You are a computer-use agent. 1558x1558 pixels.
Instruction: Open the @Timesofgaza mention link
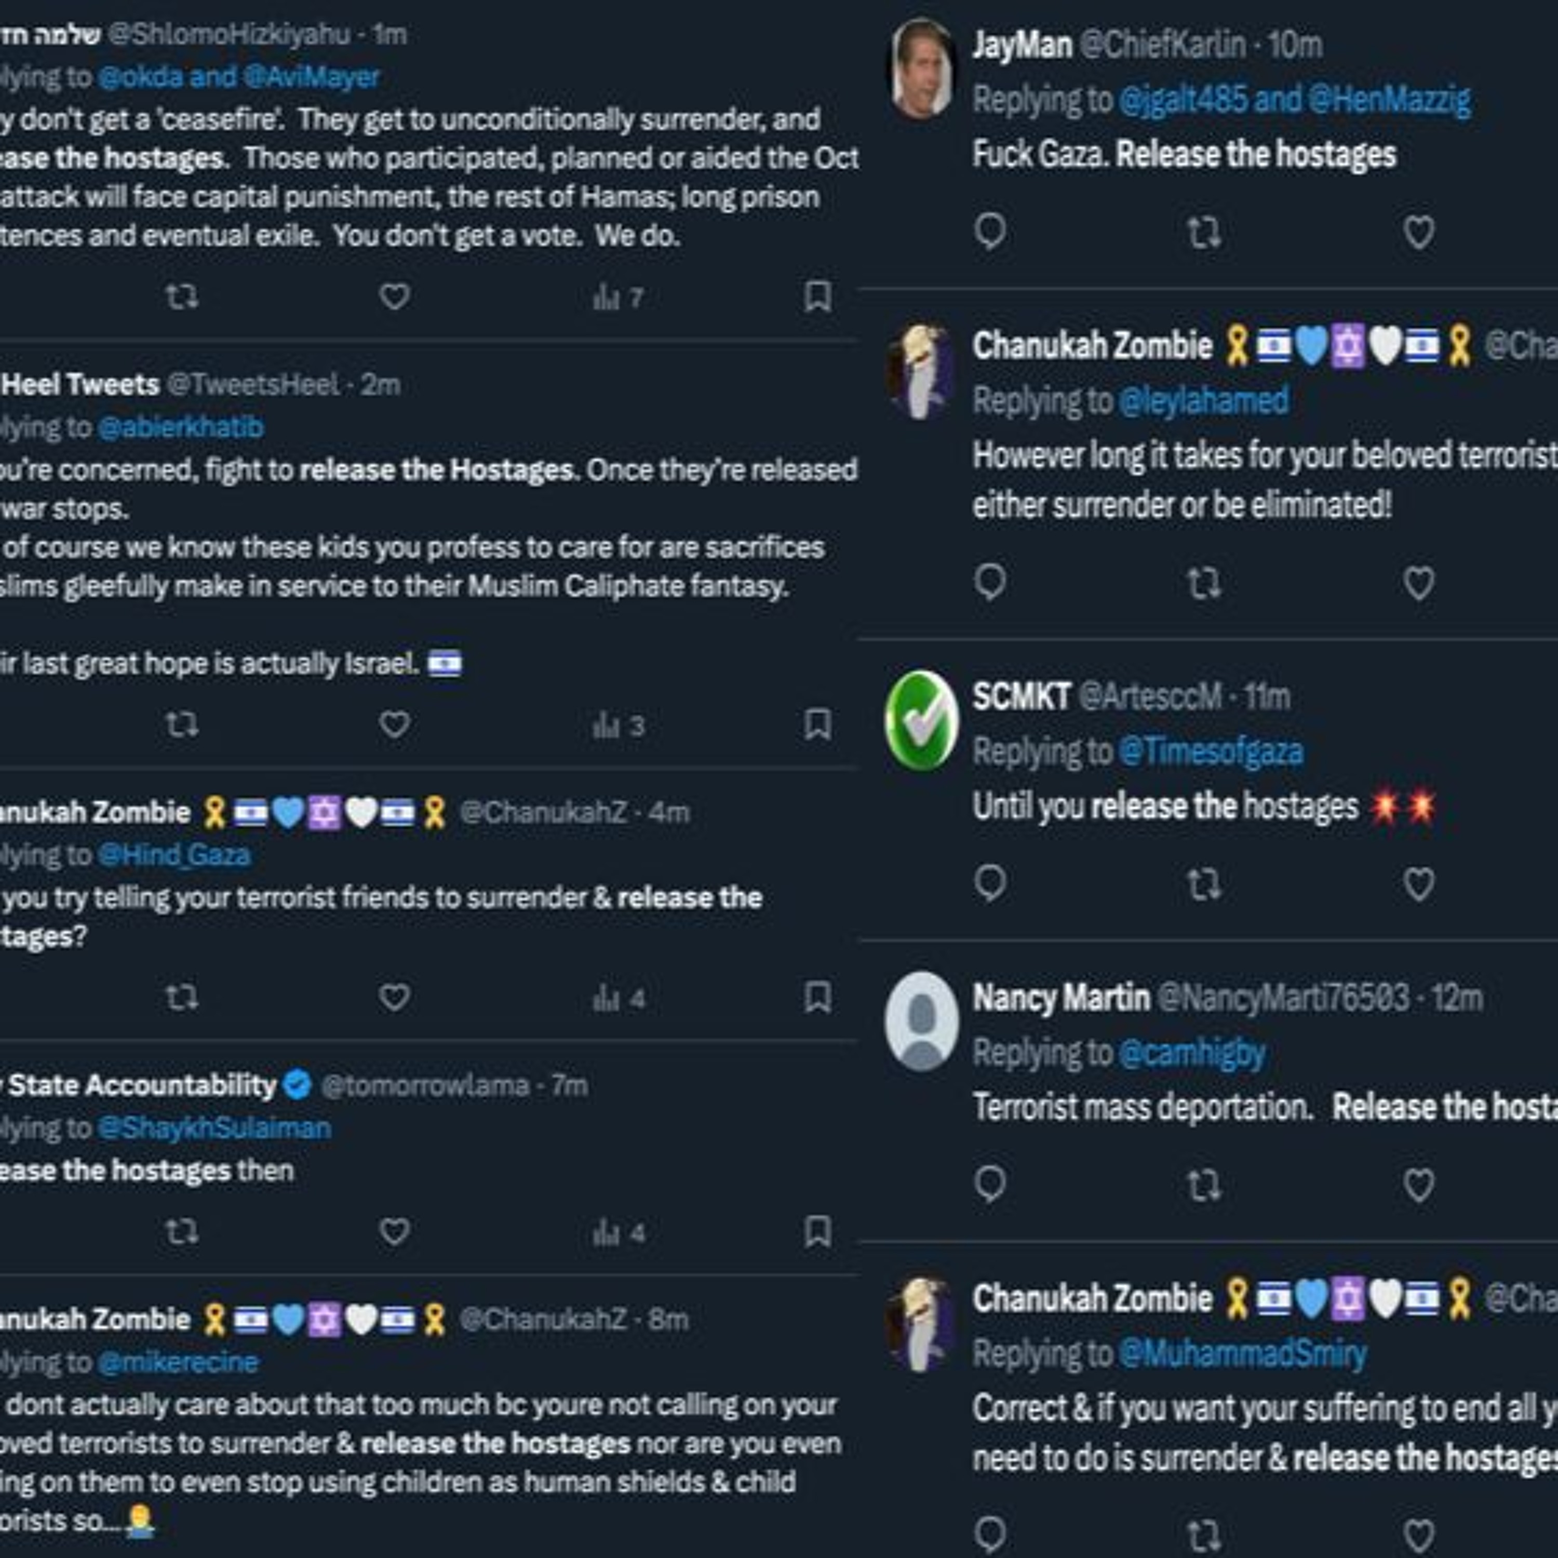coord(1211,751)
